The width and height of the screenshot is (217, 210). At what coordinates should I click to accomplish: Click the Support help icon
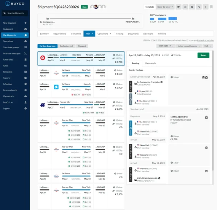tap(26, 108)
